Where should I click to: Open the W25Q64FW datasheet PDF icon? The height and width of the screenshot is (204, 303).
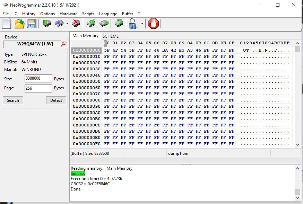point(64,44)
